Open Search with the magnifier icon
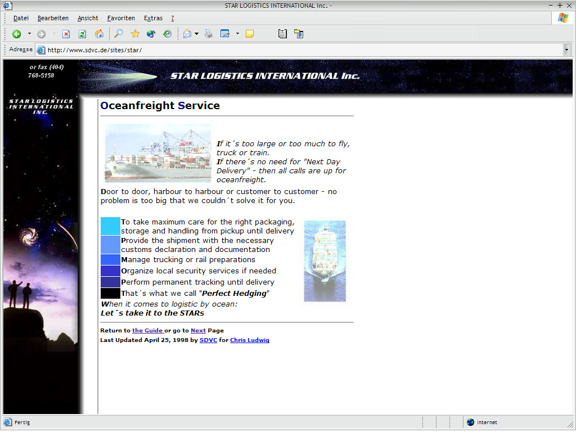Screen dimensions: 576x432 [118, 34]
